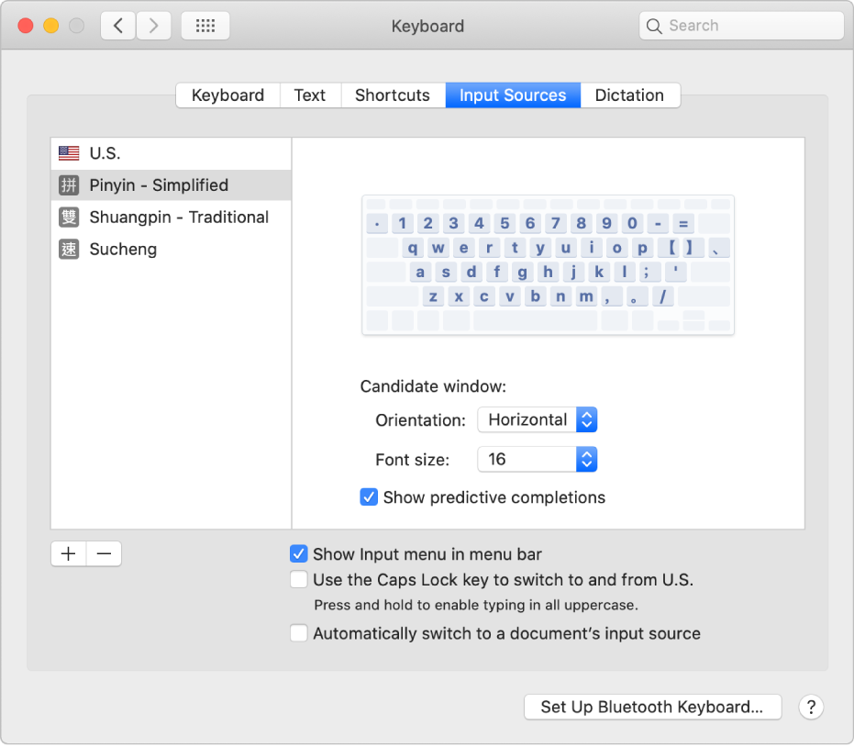Remove selected input source with minus button
This screenshot has width=854, height=747.
pyautogui.click(x=104, y=554)
